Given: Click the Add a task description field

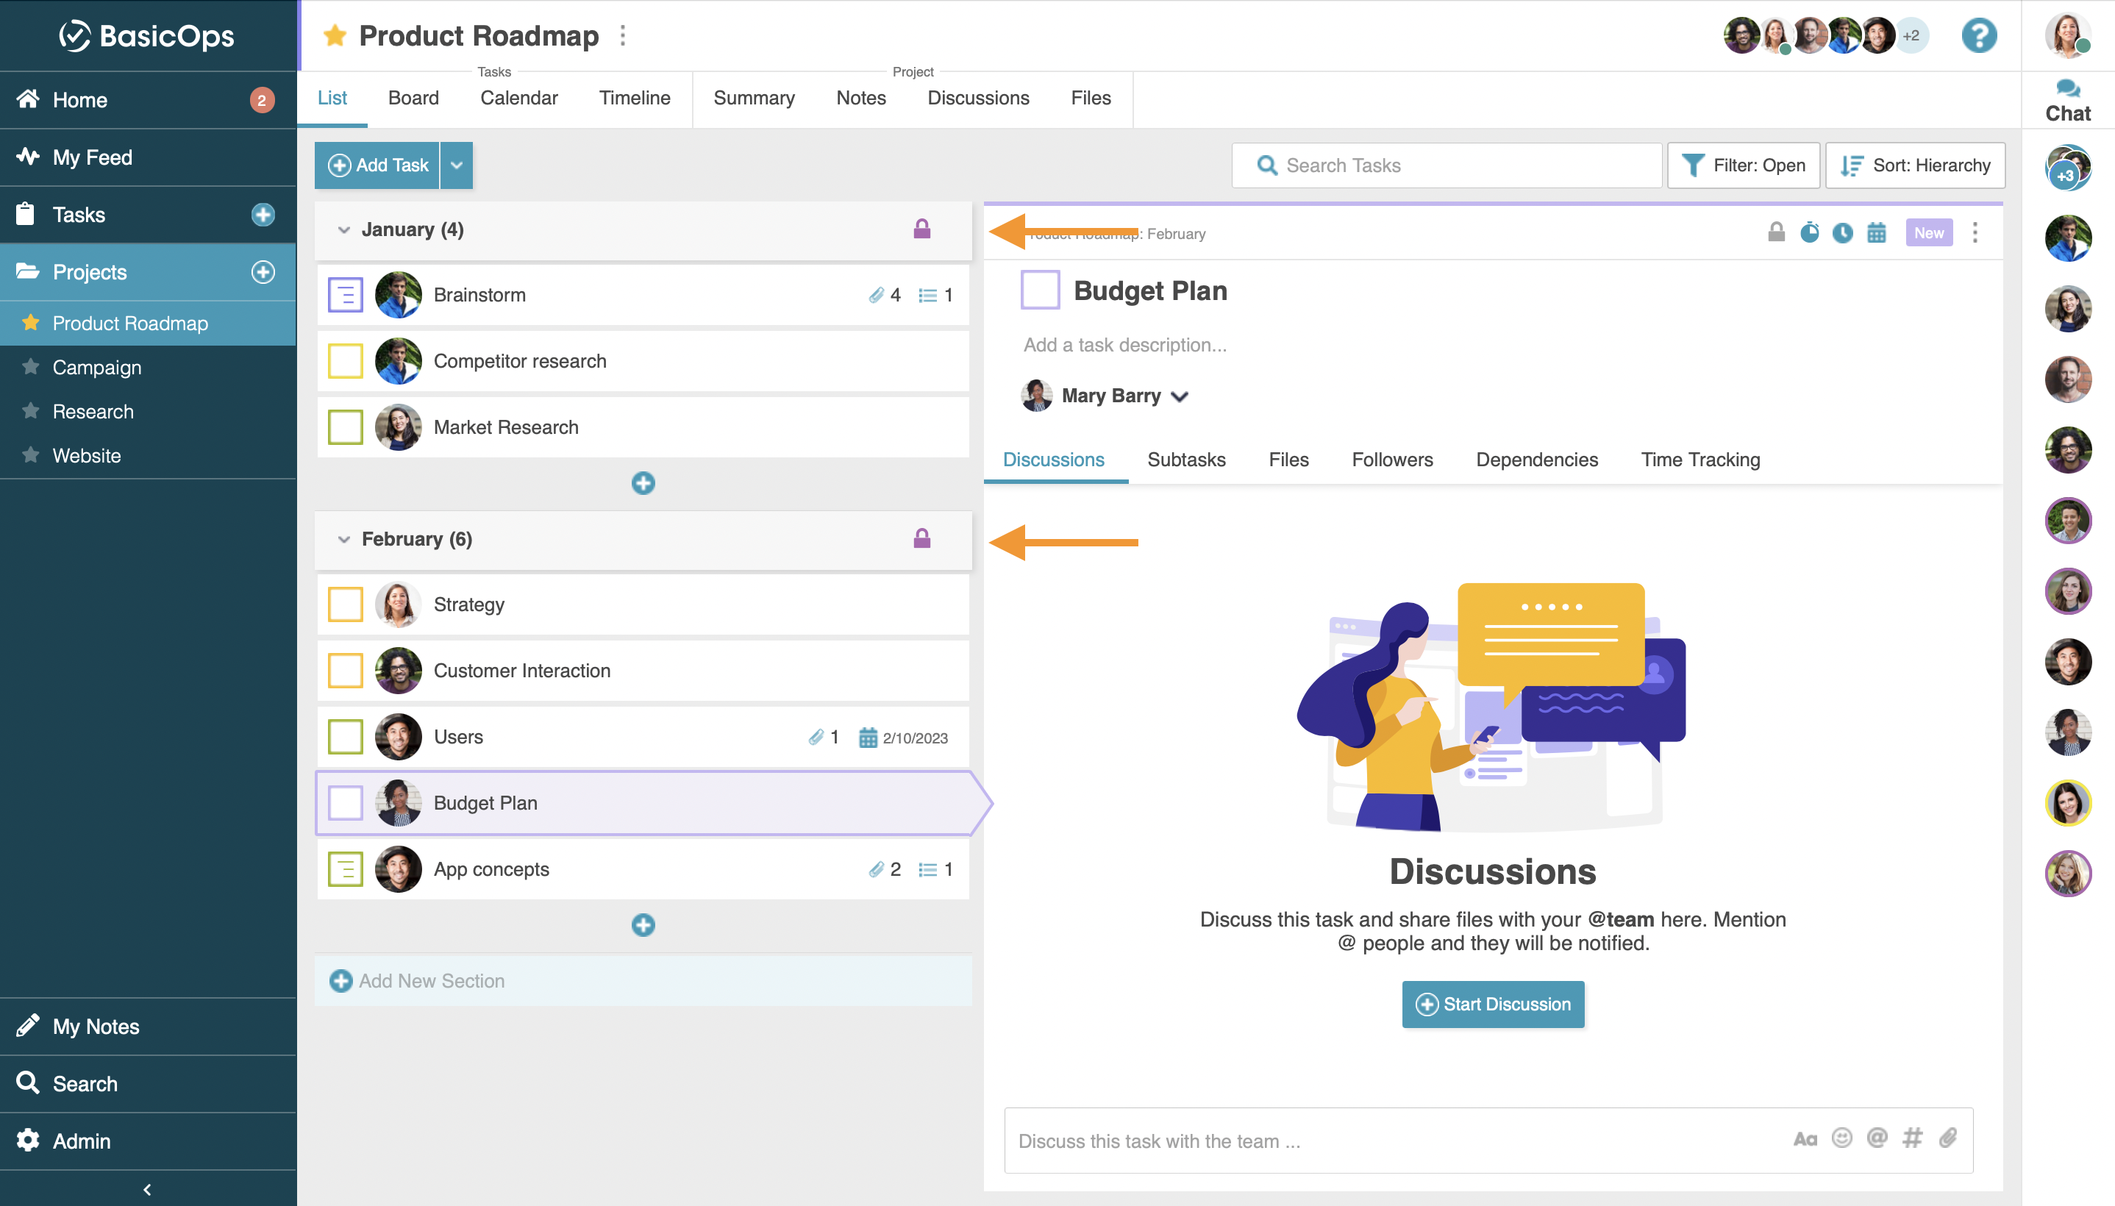Looking at the screenshot, I should pos(1124,345).
